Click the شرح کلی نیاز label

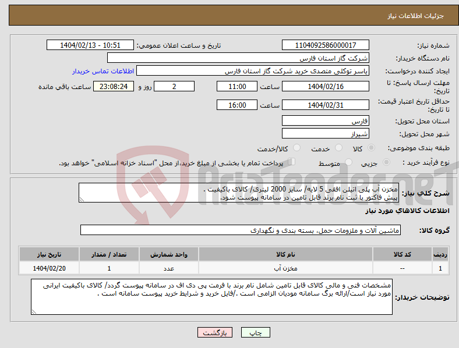426,193
